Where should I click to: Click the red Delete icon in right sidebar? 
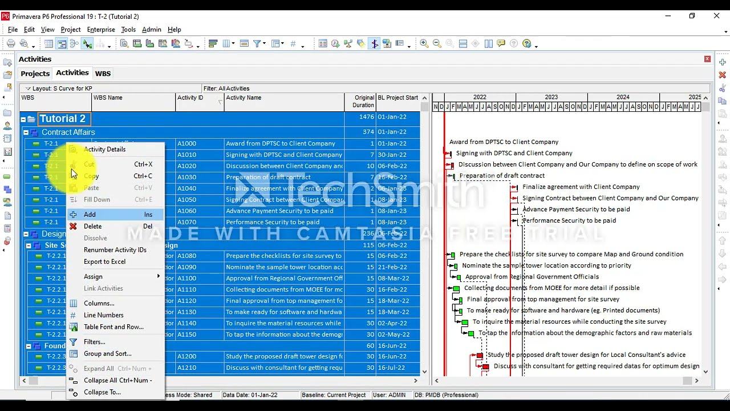coord(722,75)
